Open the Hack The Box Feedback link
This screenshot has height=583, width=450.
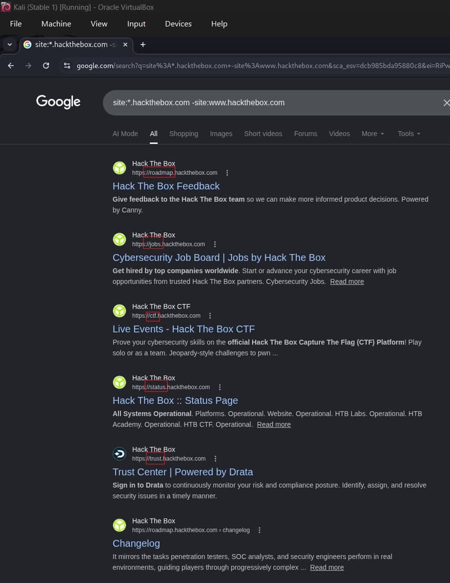click(x=166, y=186)
